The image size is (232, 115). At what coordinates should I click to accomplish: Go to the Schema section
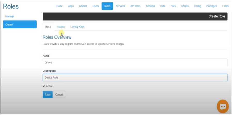[150, 6]
